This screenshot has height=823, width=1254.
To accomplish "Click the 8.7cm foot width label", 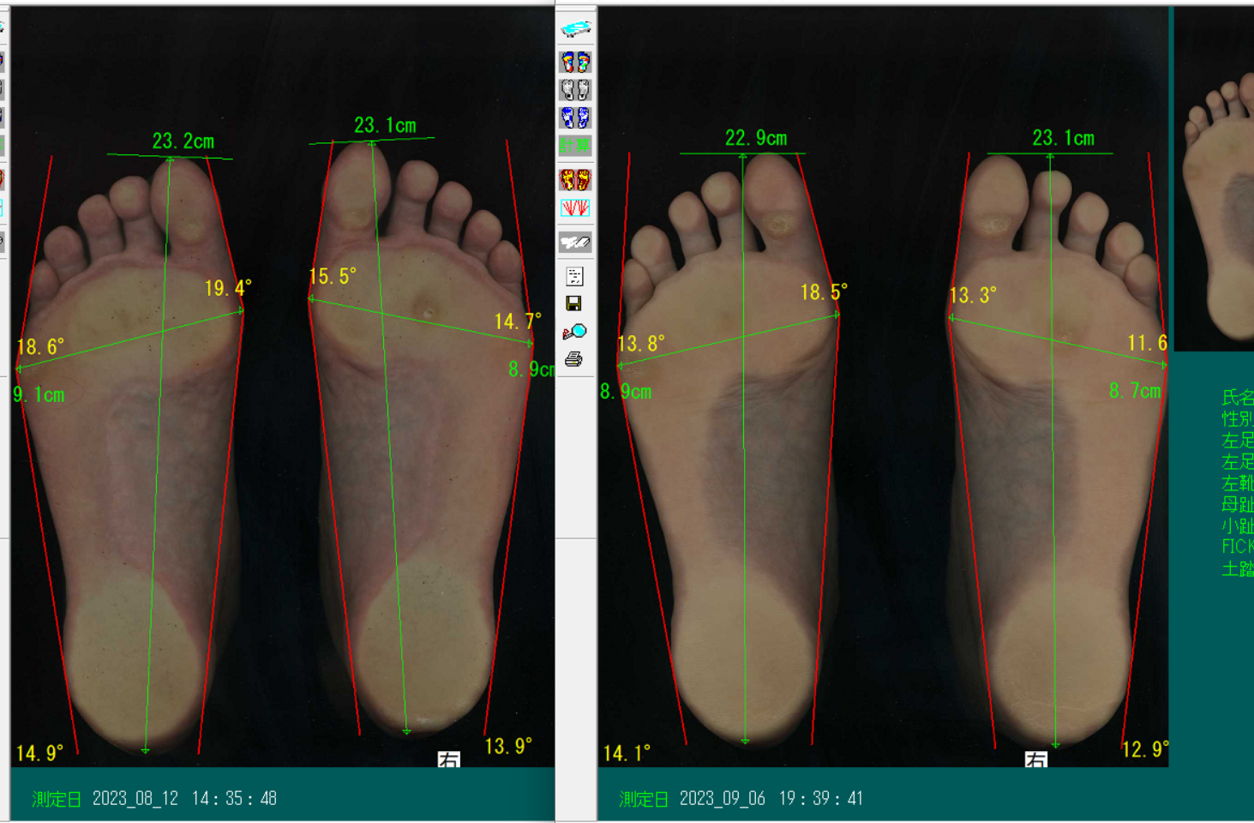I will click(1135, 392).
